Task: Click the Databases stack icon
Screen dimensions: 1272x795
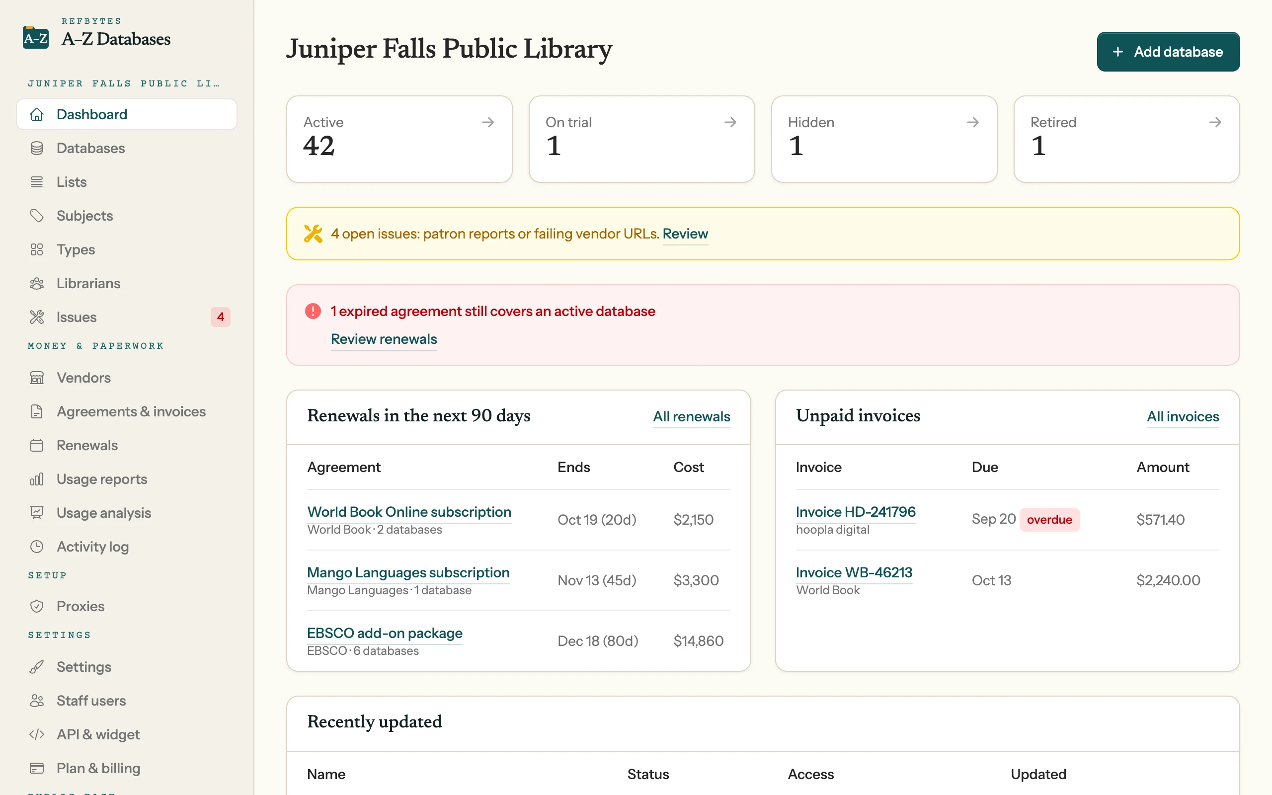Action: click(37, 148)
